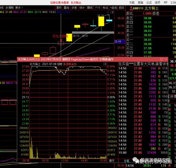
Task: Add stock with +自选 button
Action: [114, 8]
